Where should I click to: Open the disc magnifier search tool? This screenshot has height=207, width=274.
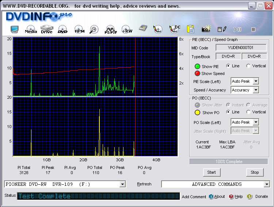click(94, 29)
